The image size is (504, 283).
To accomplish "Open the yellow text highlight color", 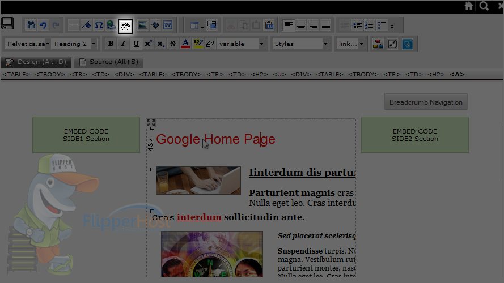I will point(198,44).
